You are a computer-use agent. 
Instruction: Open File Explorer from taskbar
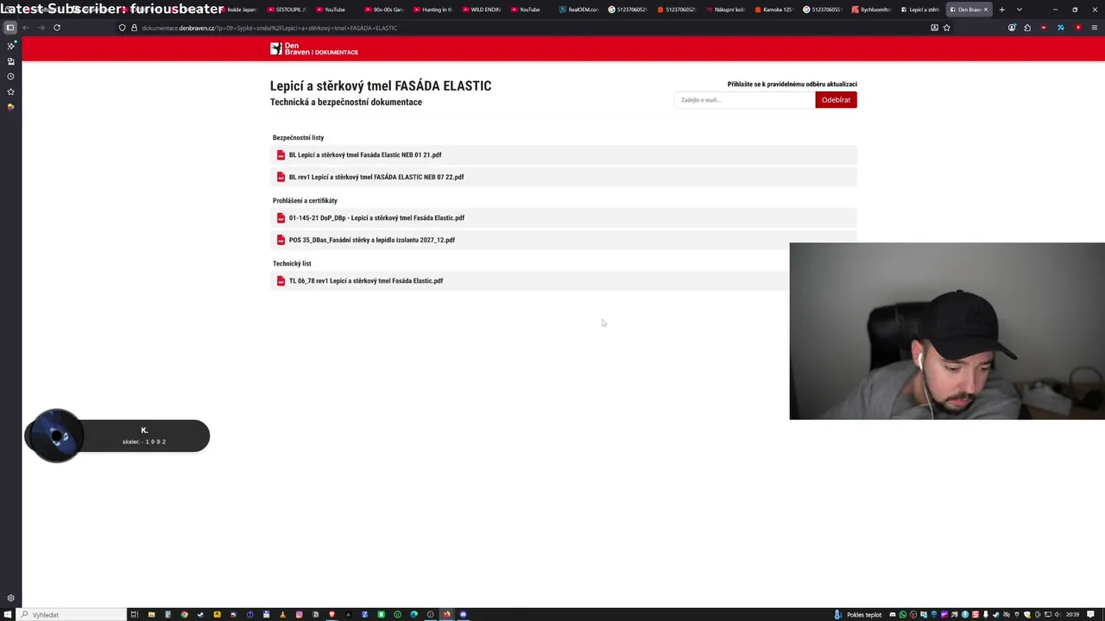(151, 615)
